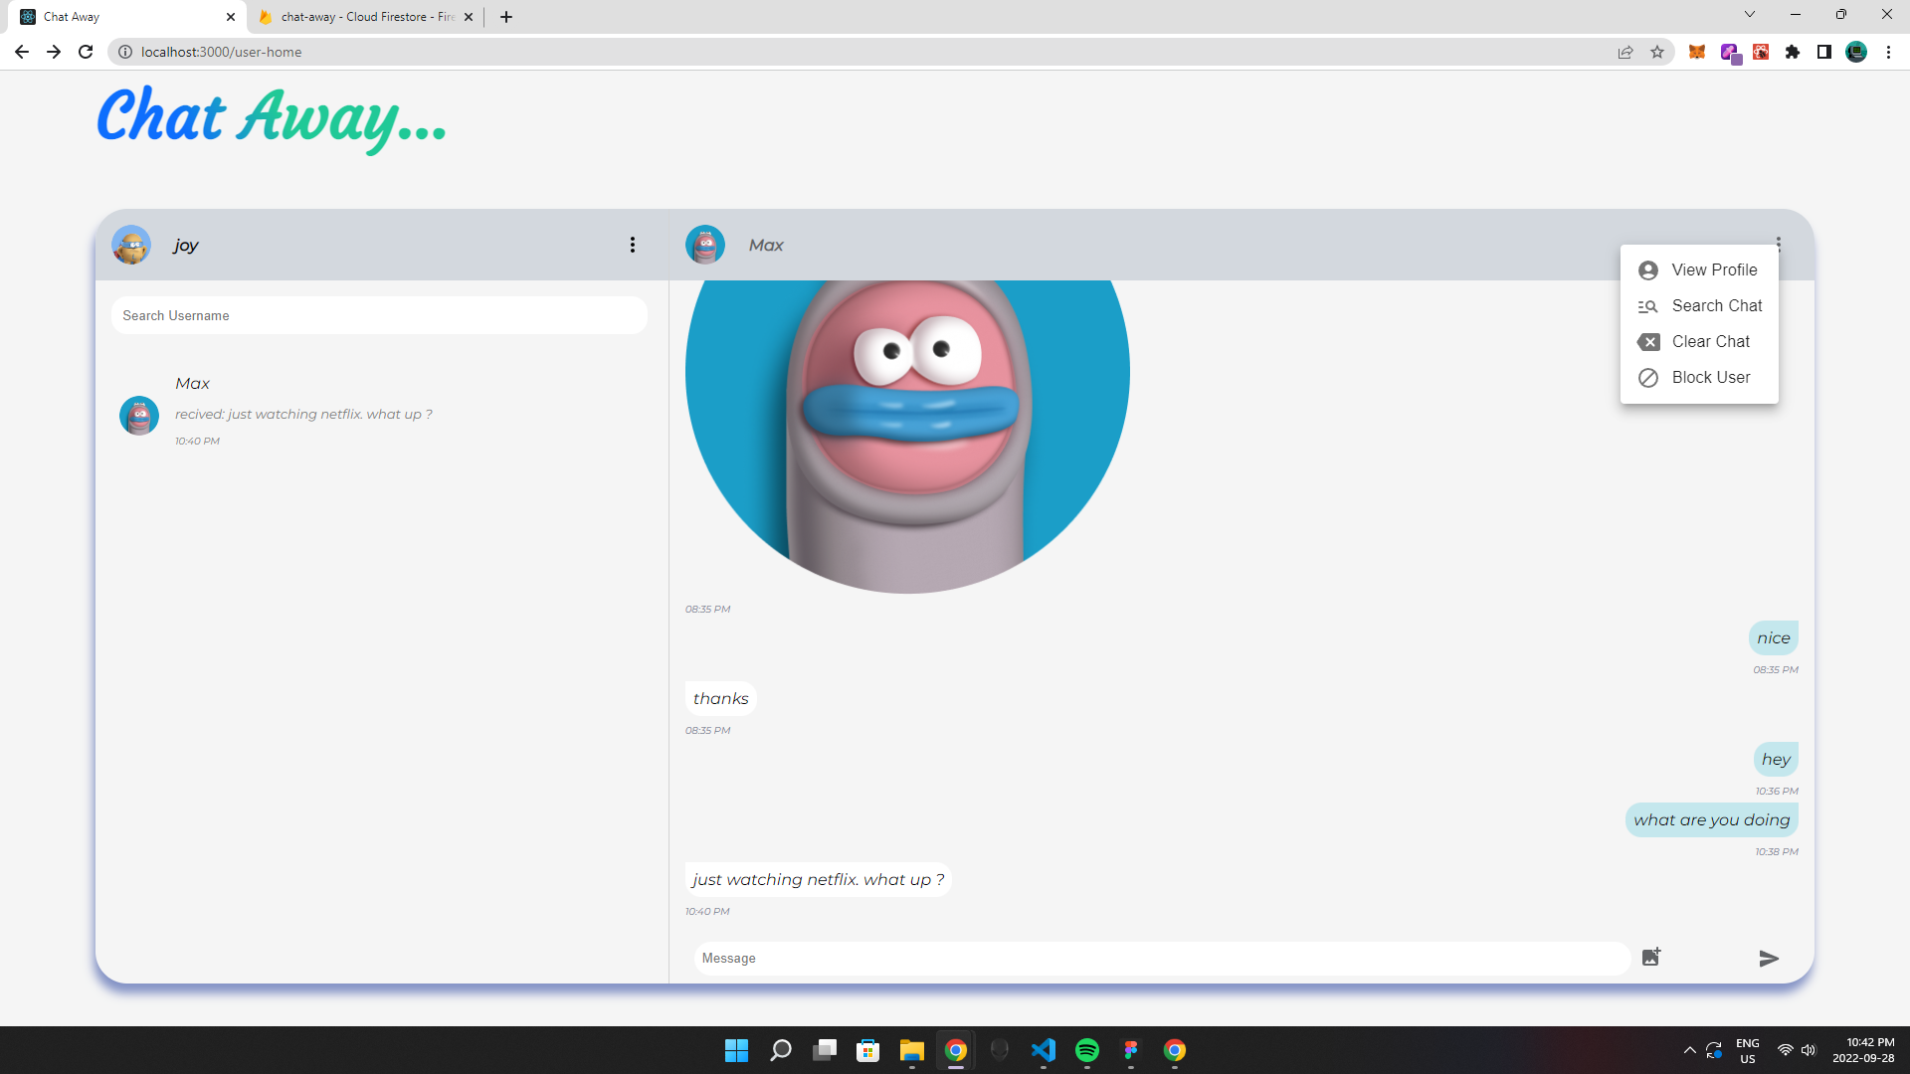Screen dimensions: 1910x1074
Task: Click the 'hey' message bubble
Action: point(1775,759)
